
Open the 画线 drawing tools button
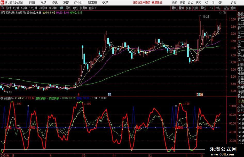tap(203, 8)
